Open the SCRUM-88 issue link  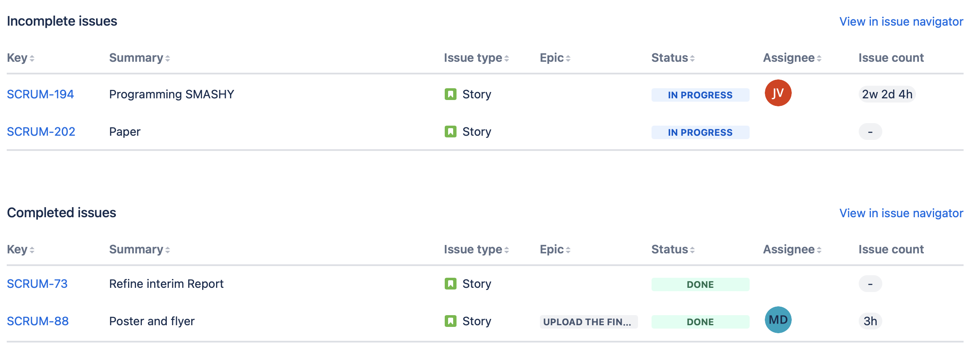tap(37, 321)
